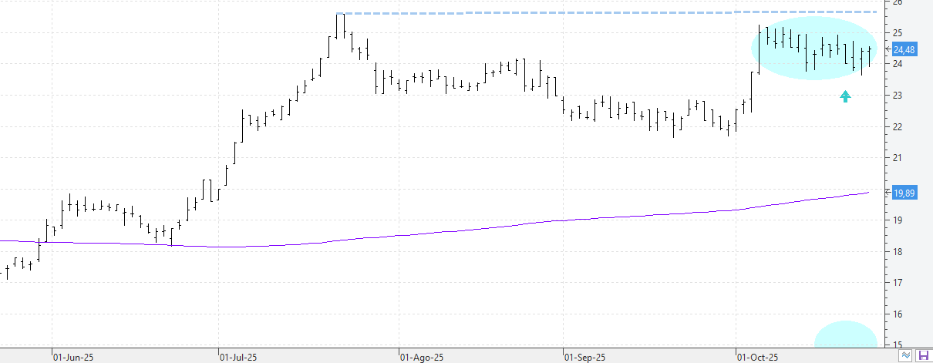Click the 01-Oct-25 date label

point(757,358)
